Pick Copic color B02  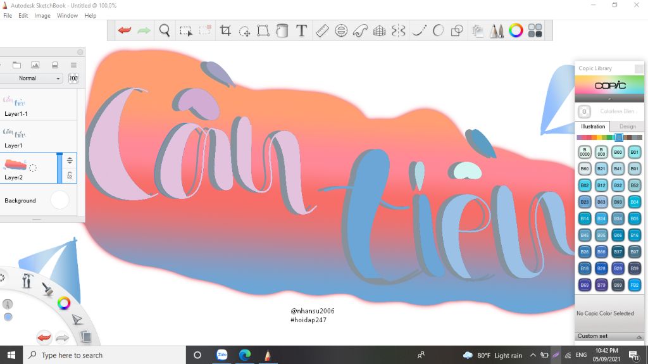click(584, 185)
